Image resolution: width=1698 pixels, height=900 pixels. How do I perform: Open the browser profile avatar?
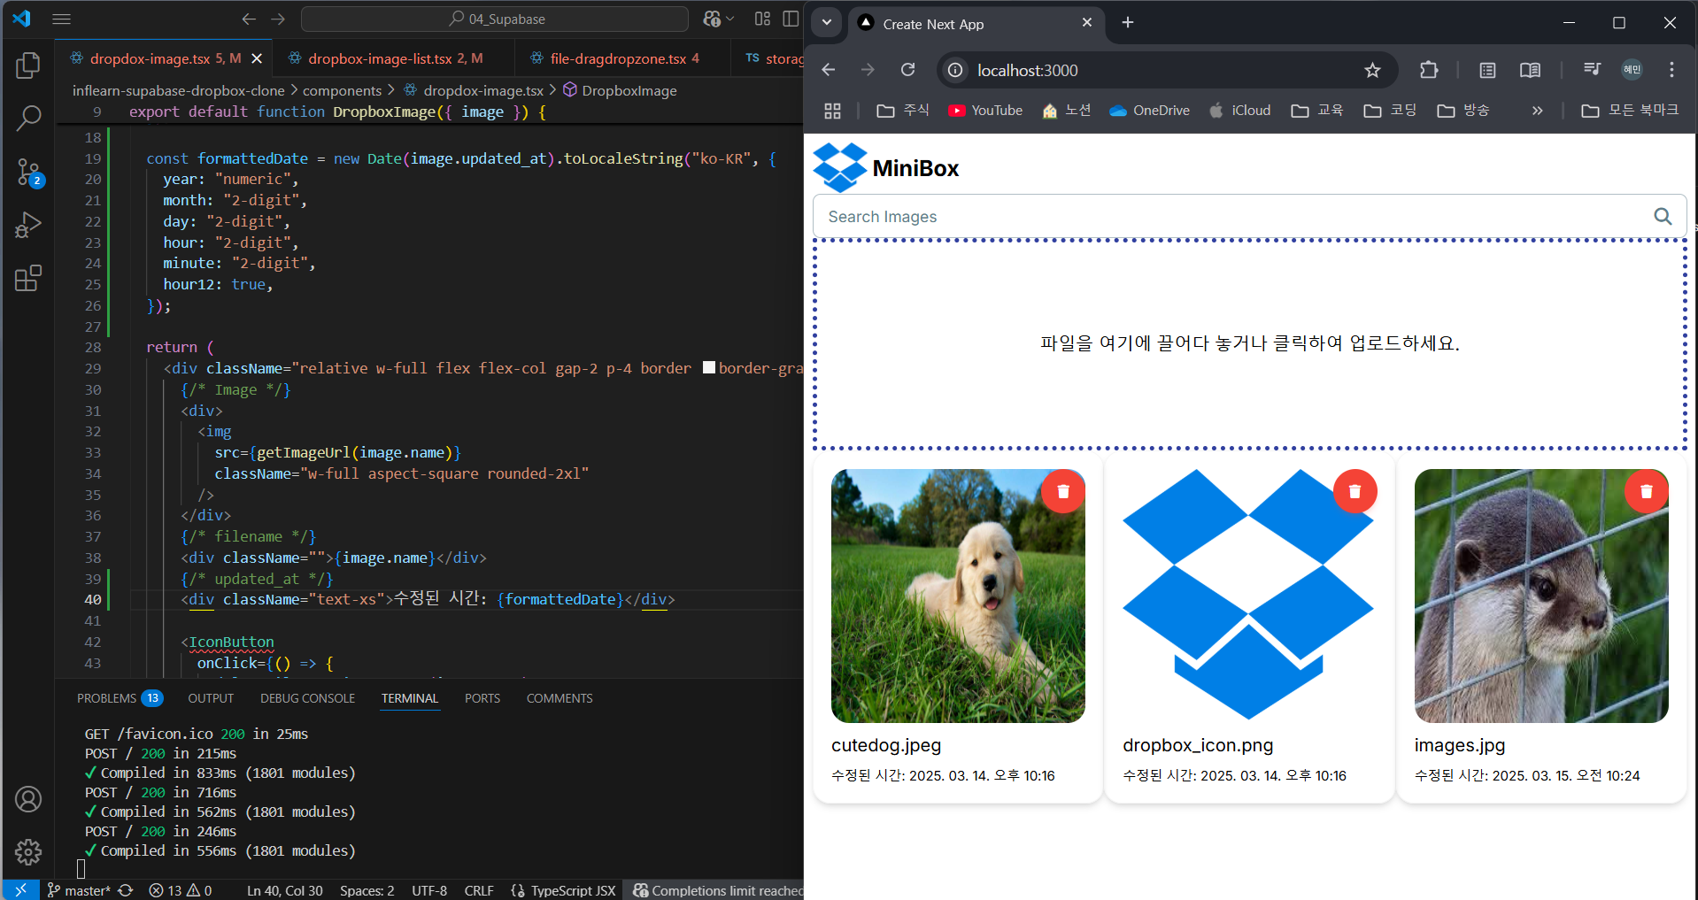[1632, 70]
